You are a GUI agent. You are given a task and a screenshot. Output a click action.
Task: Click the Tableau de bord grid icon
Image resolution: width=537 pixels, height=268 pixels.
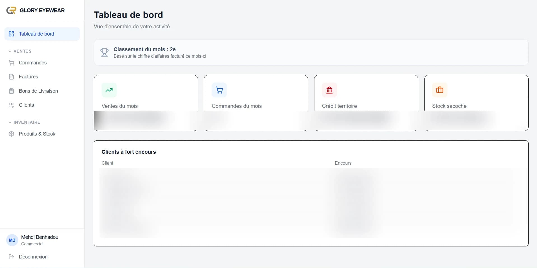click(x=11, y=34)
